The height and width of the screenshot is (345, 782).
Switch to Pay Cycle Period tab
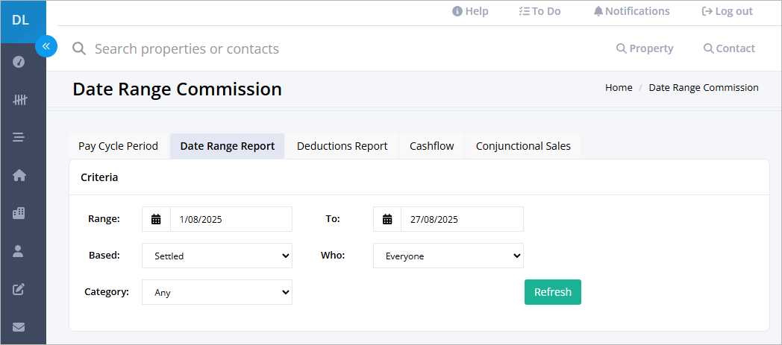(x=118, y=146)
